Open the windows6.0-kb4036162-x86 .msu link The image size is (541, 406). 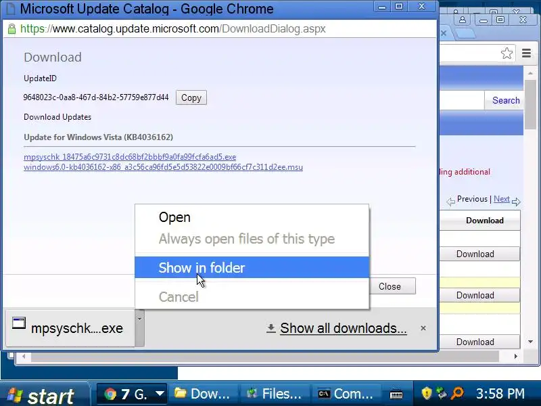tap(163, 167)
